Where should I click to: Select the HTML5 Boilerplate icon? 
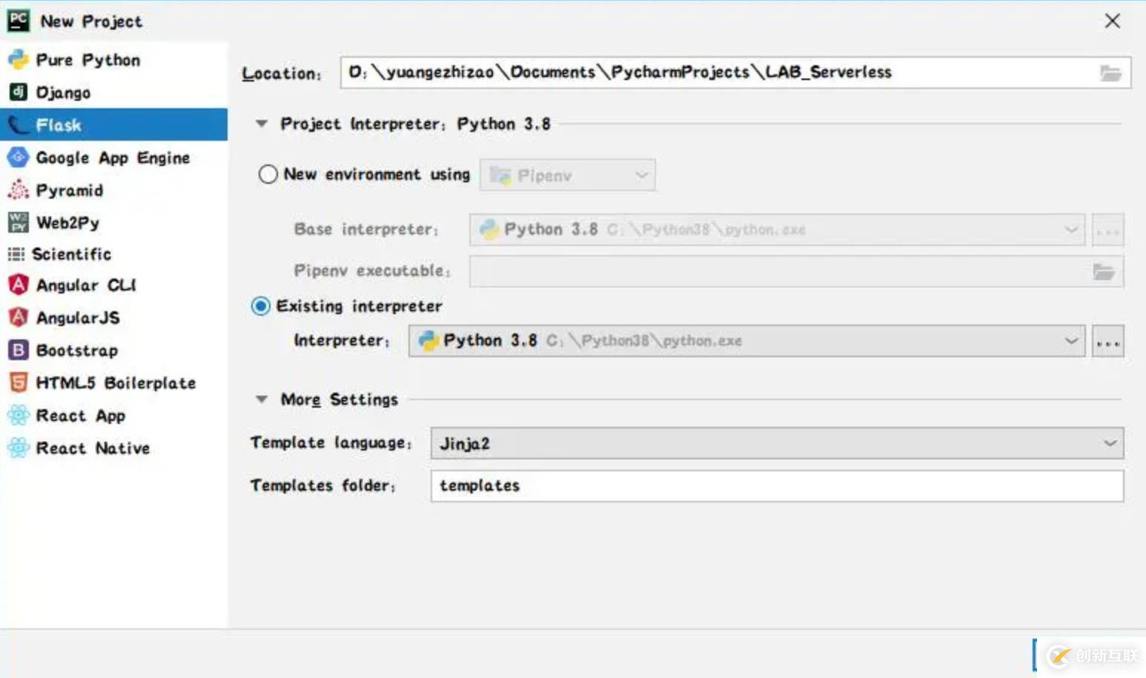pos(18,383)
